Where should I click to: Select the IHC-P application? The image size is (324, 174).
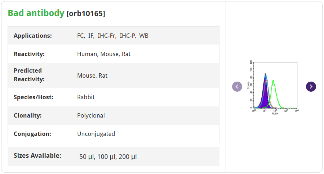tap(128, 36)
